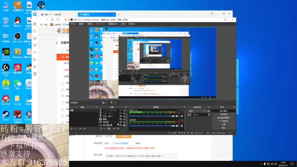This screenshot has width=297, height=167.
Task: Open 场景集合(S) menu in OBS
Action: click(x=113, y=24)
